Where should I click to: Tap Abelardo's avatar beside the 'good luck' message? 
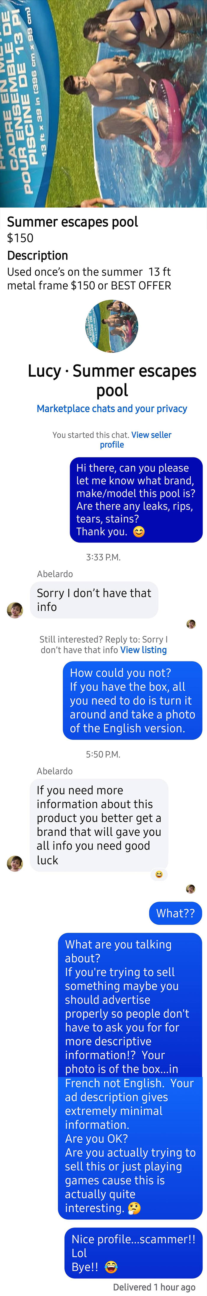pos(15,863)
